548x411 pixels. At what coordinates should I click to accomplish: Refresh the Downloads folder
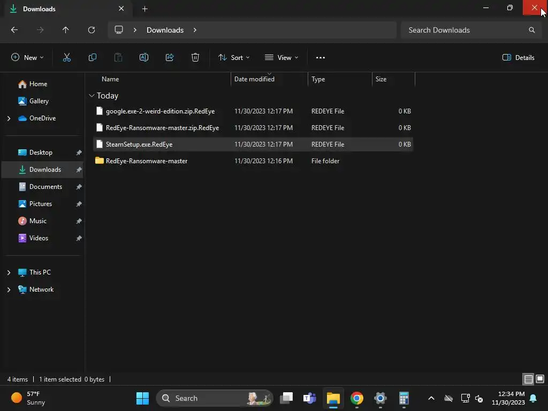point(92,30)
